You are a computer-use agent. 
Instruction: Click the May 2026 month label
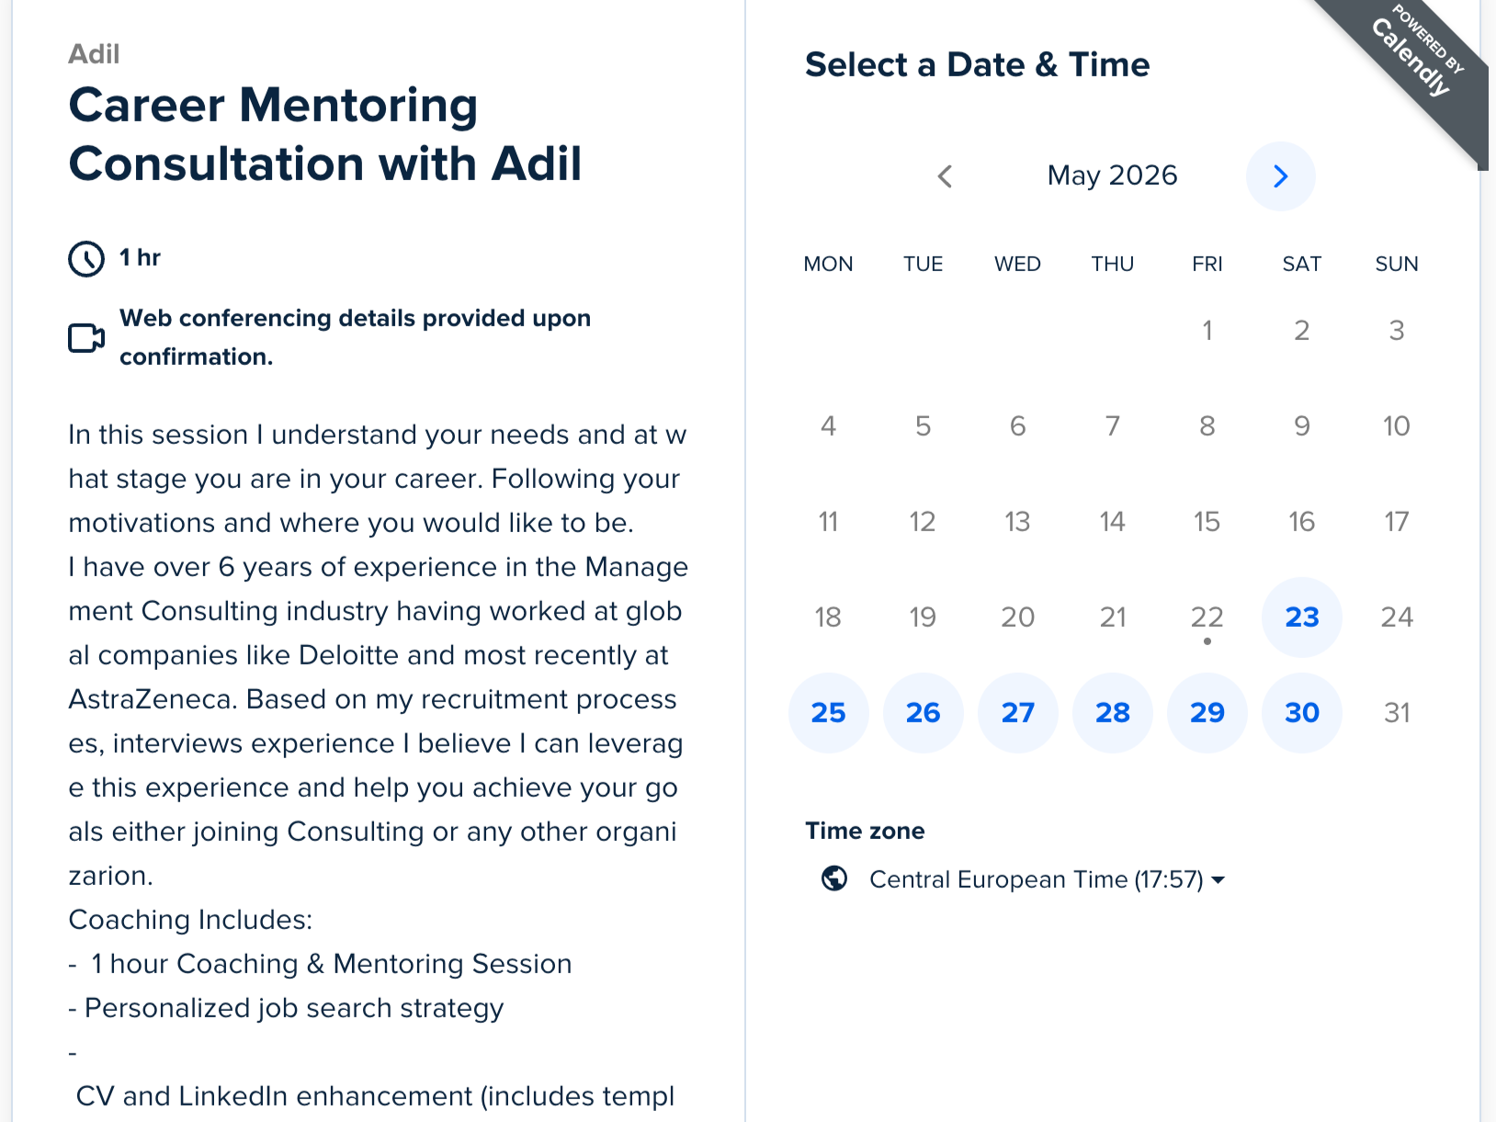coord(1112,176)
